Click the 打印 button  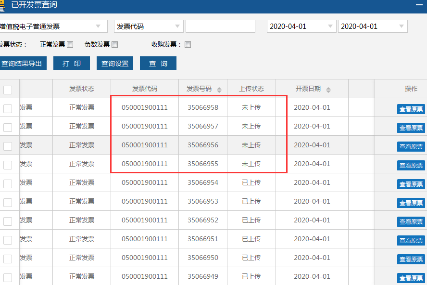click(71, 63)
